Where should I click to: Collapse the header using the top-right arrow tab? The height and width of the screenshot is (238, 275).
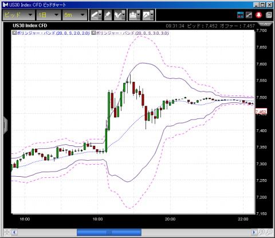pos(265,24)
